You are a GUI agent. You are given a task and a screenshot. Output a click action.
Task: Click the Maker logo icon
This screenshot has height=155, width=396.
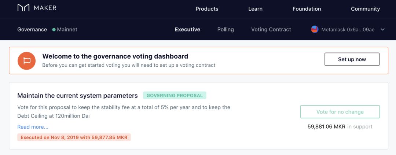(23, 8)
